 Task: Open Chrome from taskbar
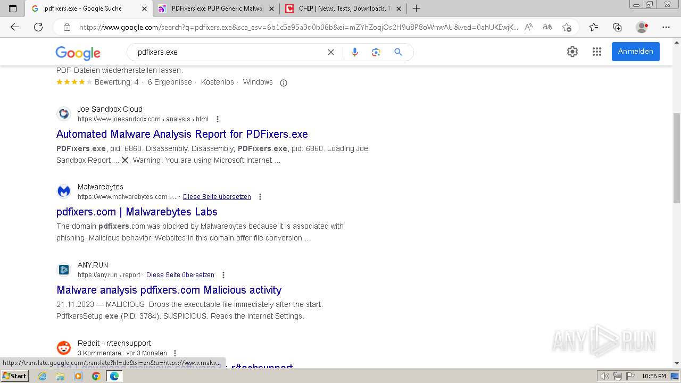click(x=96, y=376)
